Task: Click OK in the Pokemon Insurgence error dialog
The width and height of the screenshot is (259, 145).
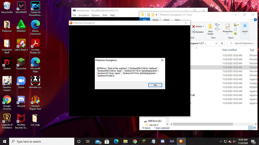Action: 155,85
